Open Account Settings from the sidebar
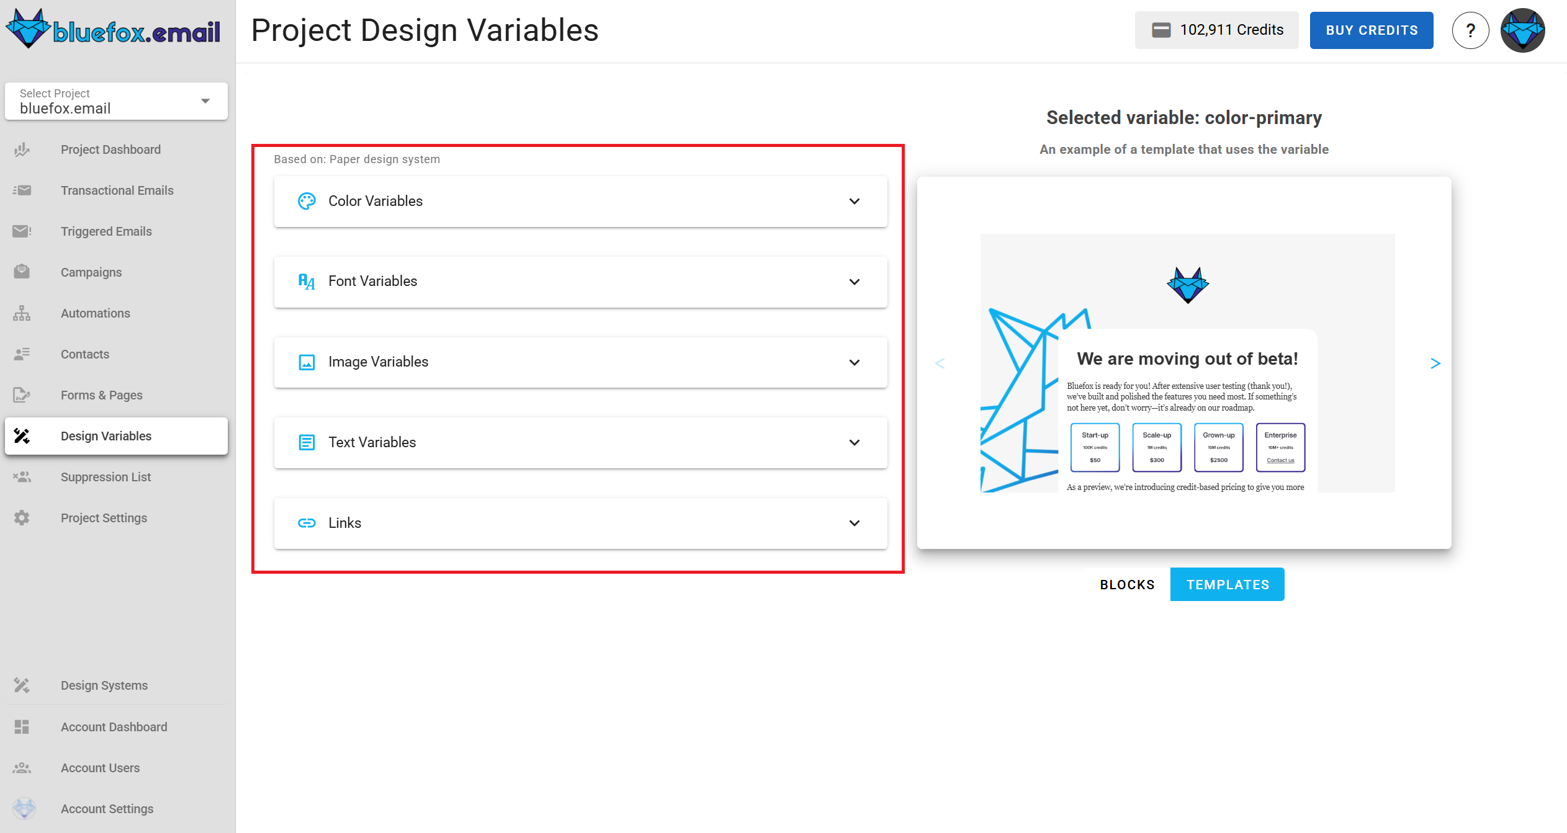This screenshot has height=833, width=1567. (x=107, y=808)
